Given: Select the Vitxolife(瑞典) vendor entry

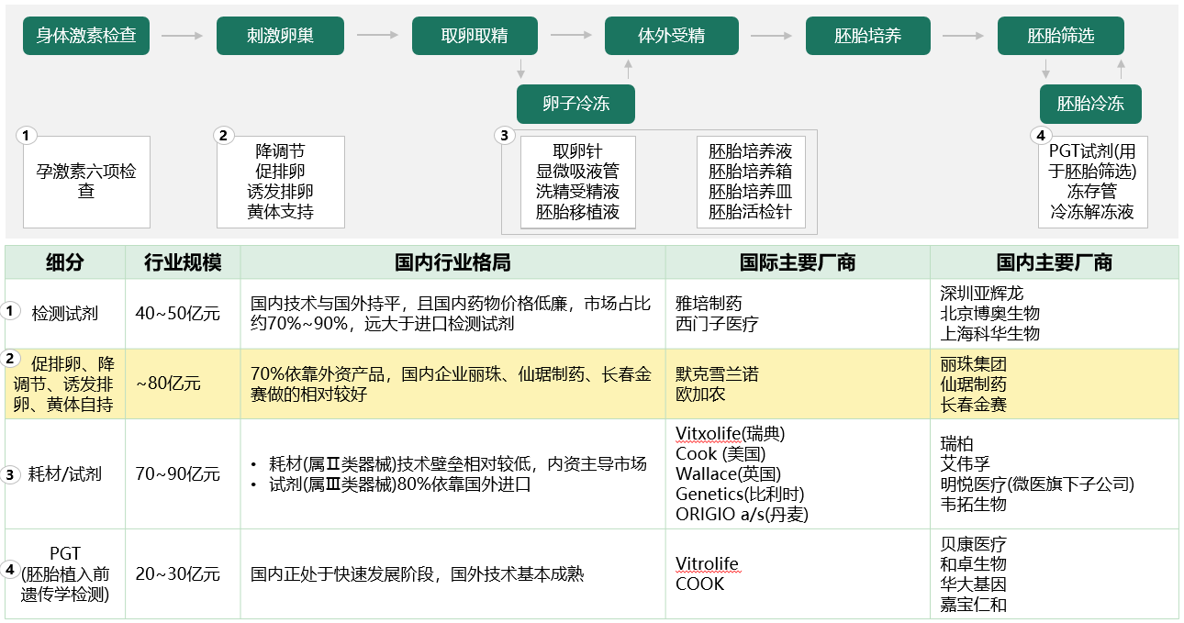Looking at the screenshot, I should point(731,434).
